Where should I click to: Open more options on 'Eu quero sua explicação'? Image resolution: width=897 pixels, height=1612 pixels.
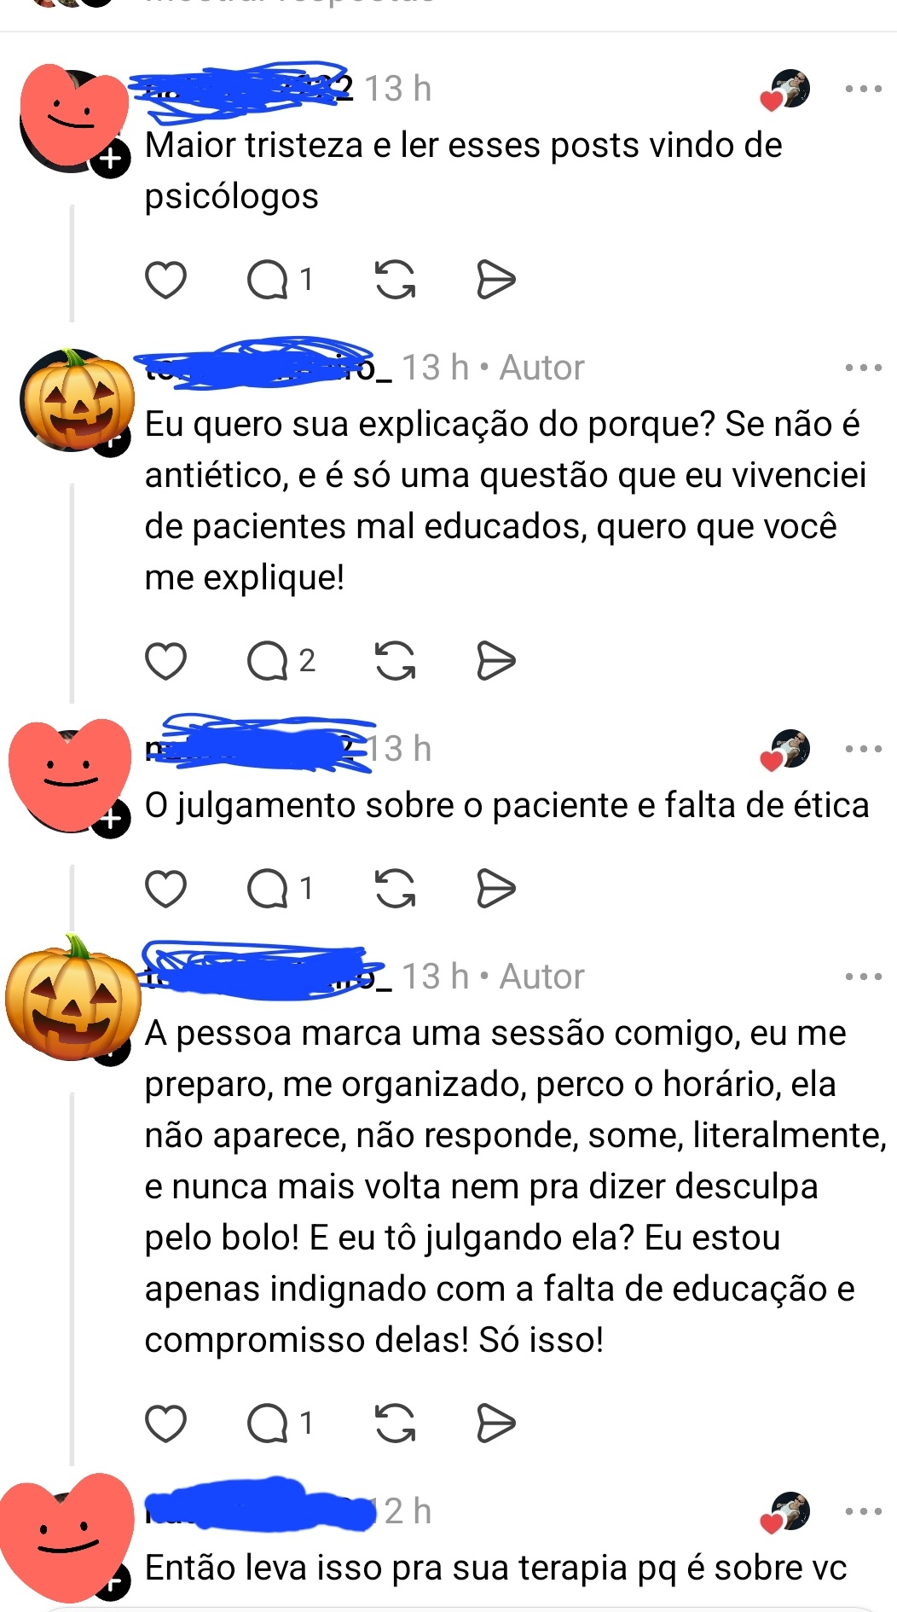(863, 368)
